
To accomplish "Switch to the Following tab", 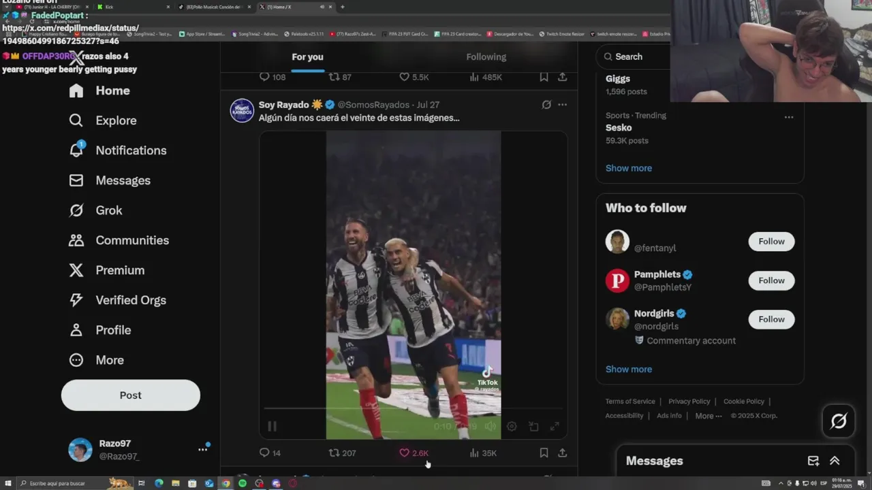I will tap(486, 57).
